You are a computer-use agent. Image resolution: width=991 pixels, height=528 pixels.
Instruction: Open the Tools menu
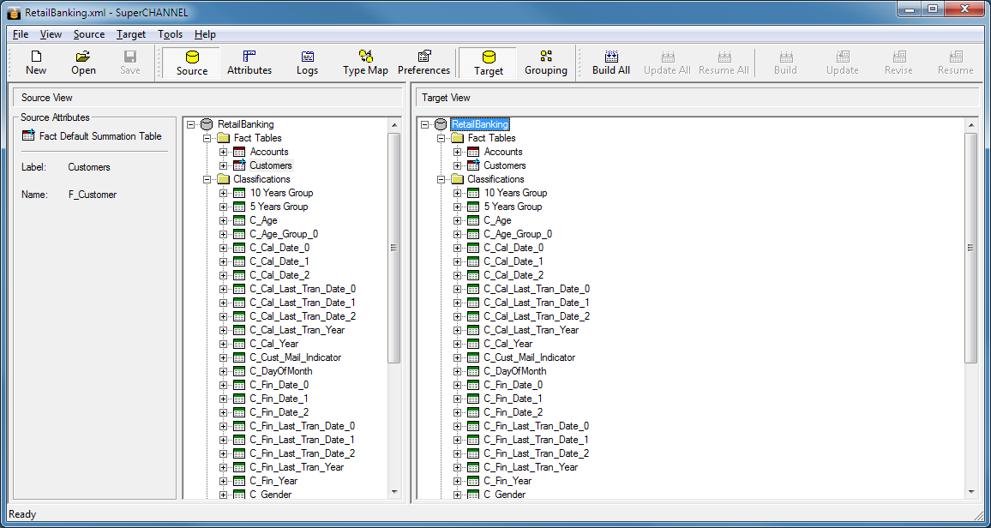tap(170, 34)
